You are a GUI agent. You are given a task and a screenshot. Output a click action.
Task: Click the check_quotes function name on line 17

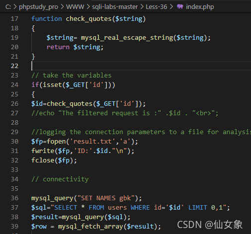[88, 19]
